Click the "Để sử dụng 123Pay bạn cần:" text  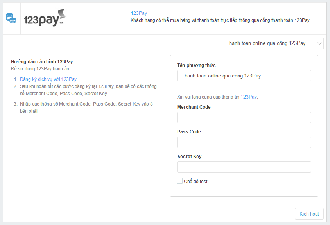coord(41,69)
